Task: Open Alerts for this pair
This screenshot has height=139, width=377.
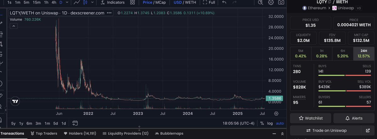Action: pyautogui.click(x=354, y=118)
